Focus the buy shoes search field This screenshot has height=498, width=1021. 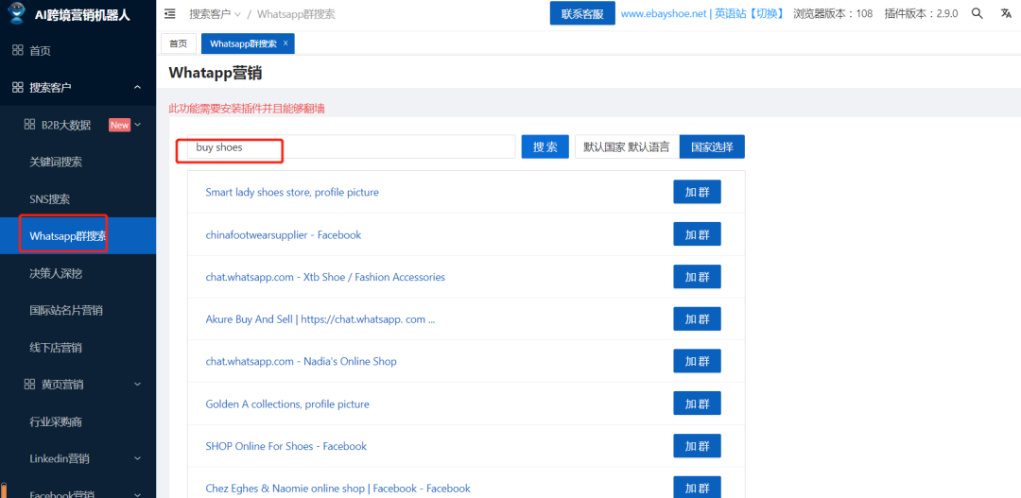tap(351, 146)
